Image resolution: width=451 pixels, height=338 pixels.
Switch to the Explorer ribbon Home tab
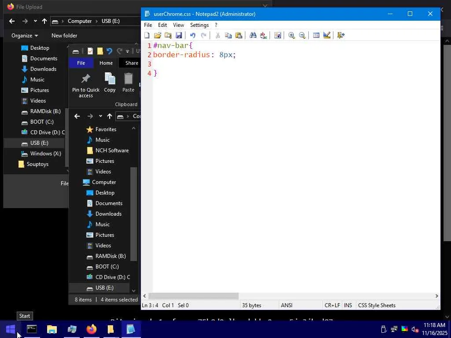pyautogui.click(x=106, y=63)
